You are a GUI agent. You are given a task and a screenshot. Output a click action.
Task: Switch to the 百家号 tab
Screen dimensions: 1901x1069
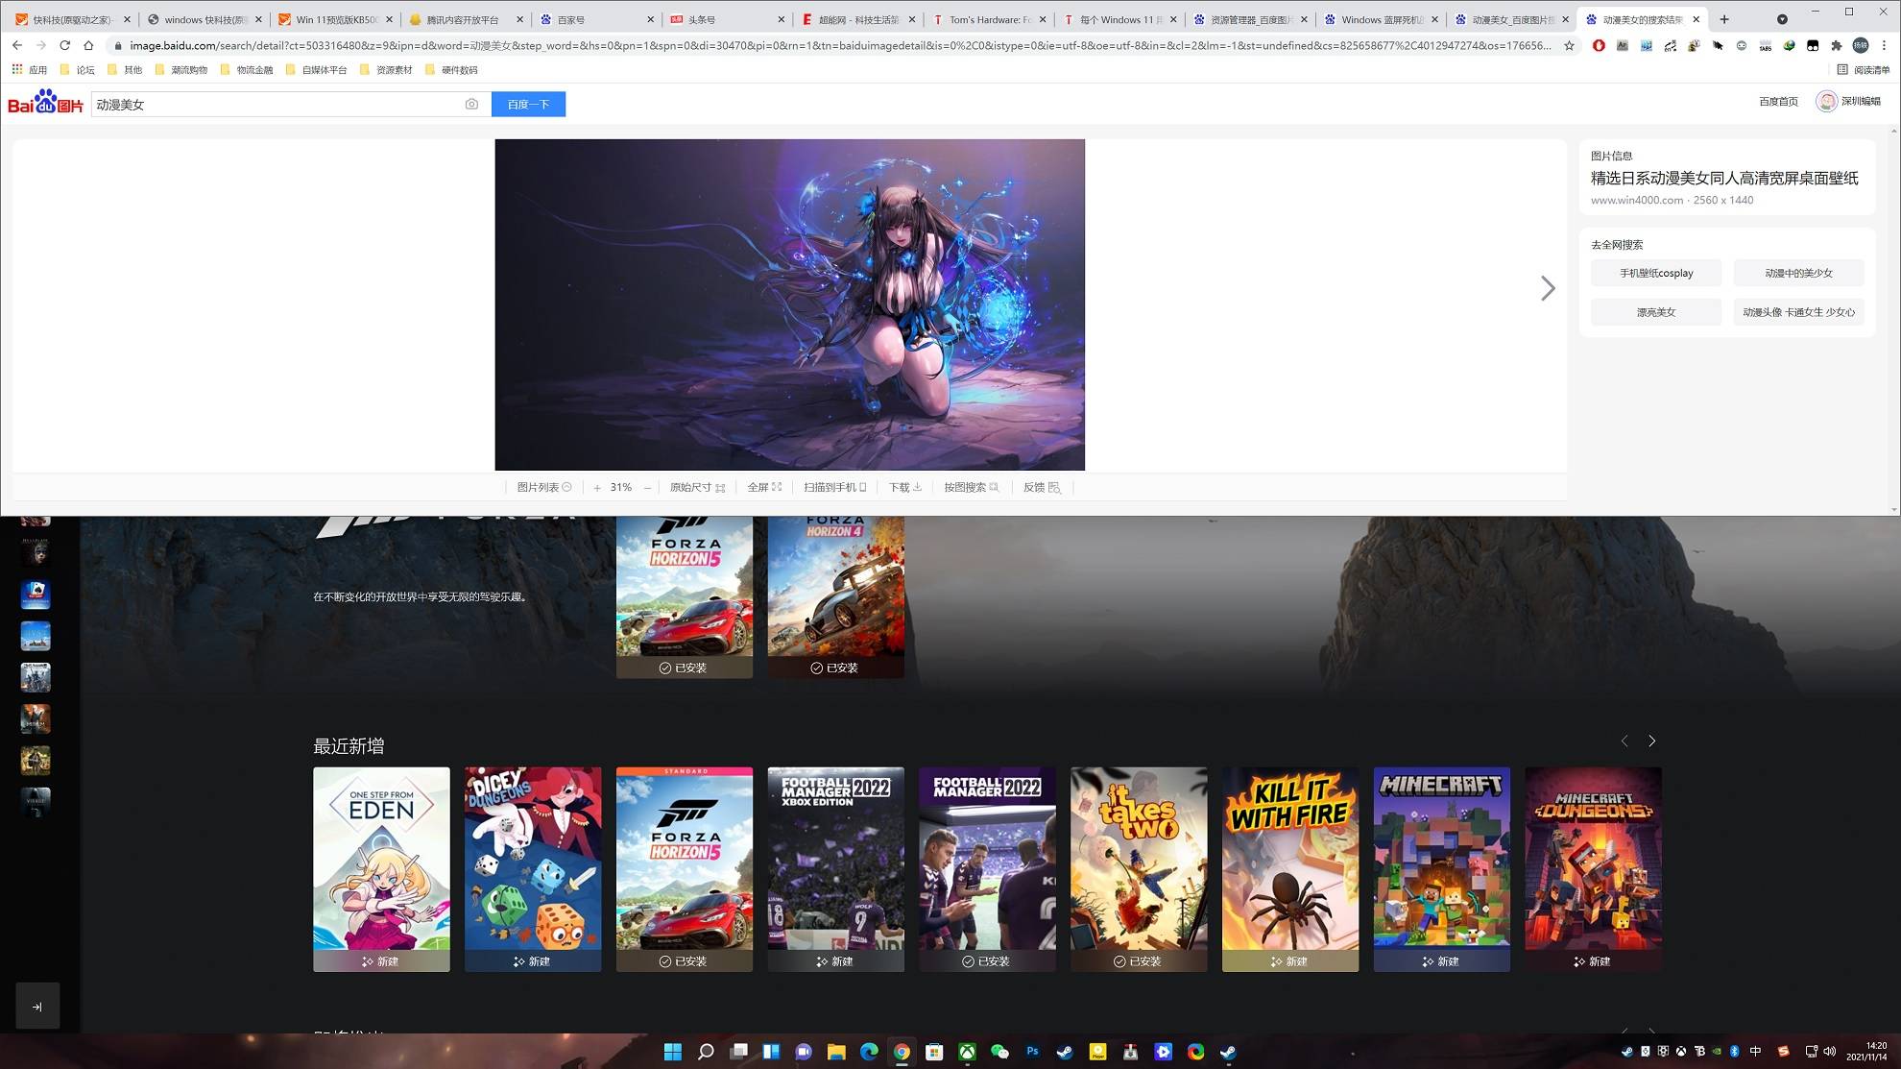click(595, 19)
